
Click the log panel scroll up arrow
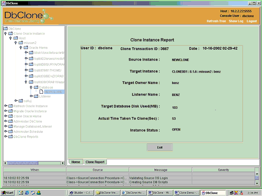(257, 174)
